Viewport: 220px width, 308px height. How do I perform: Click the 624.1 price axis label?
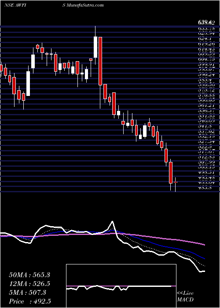pyautogui.click(x=206, y=39)
